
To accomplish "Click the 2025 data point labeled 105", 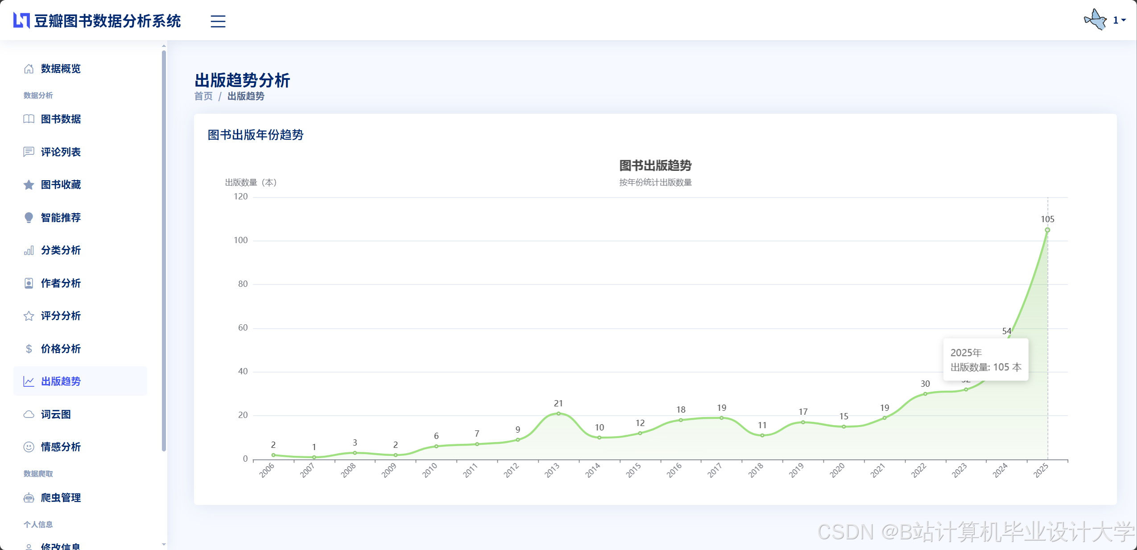I will [x=1047, y=230].
